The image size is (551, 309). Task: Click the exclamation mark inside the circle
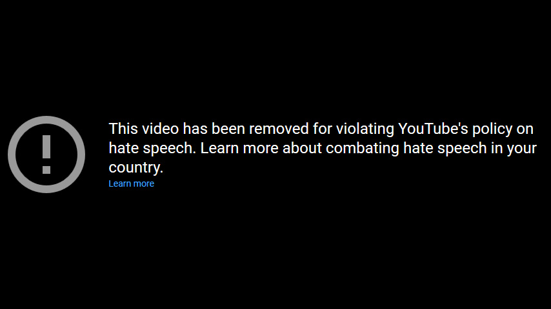46,154
